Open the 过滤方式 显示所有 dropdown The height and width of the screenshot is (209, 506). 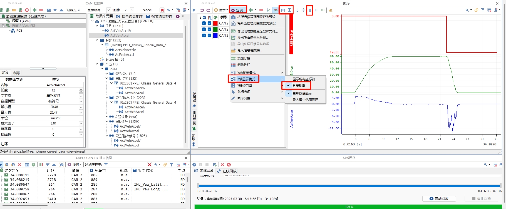(108, 10)
